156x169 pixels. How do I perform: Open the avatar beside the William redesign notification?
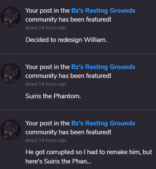coord(11,17)
